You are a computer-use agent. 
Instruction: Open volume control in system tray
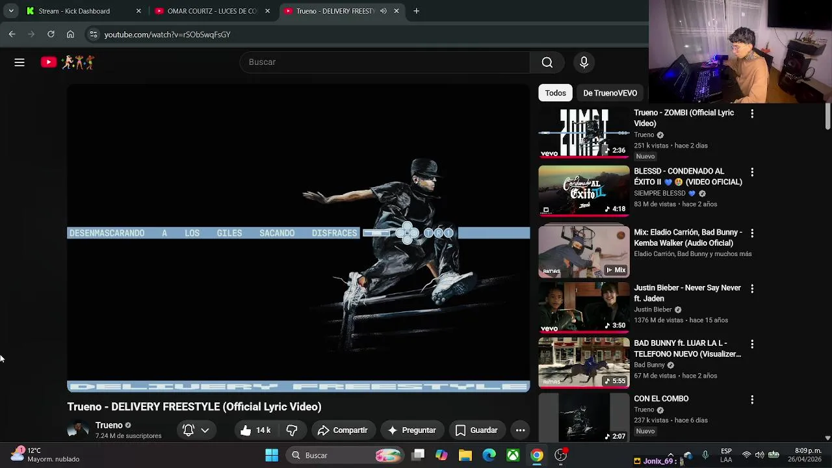tap(759, 455)
